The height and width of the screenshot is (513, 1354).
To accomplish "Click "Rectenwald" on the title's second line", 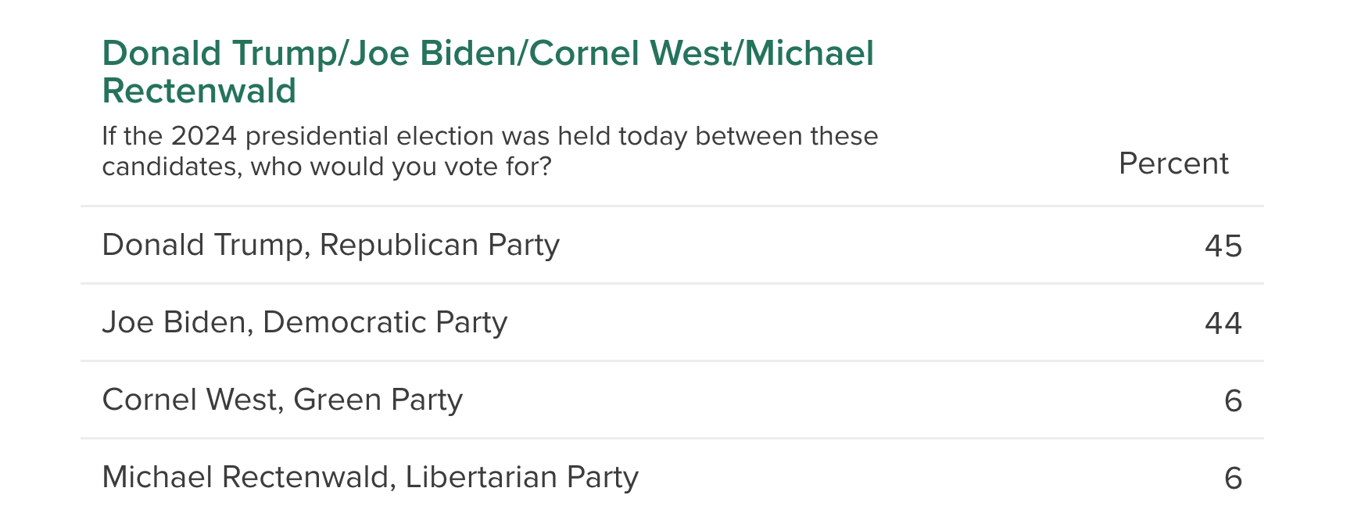I will 199,91.
